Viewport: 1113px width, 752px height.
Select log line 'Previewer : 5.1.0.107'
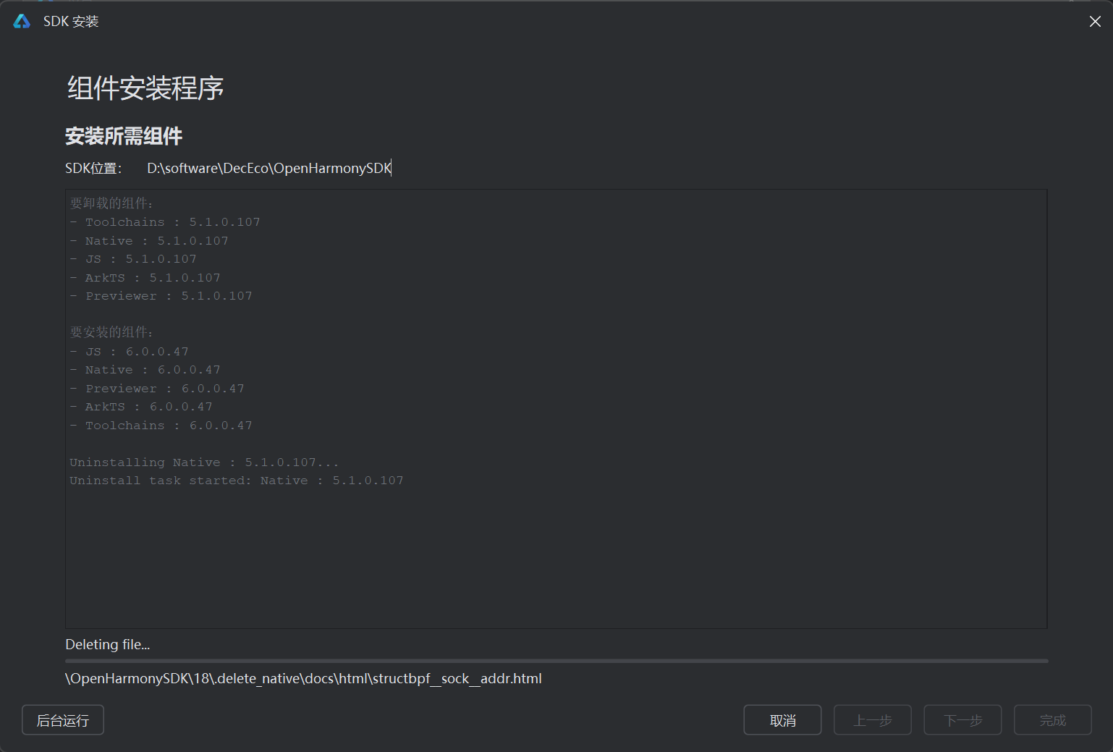tap(161, 296)
